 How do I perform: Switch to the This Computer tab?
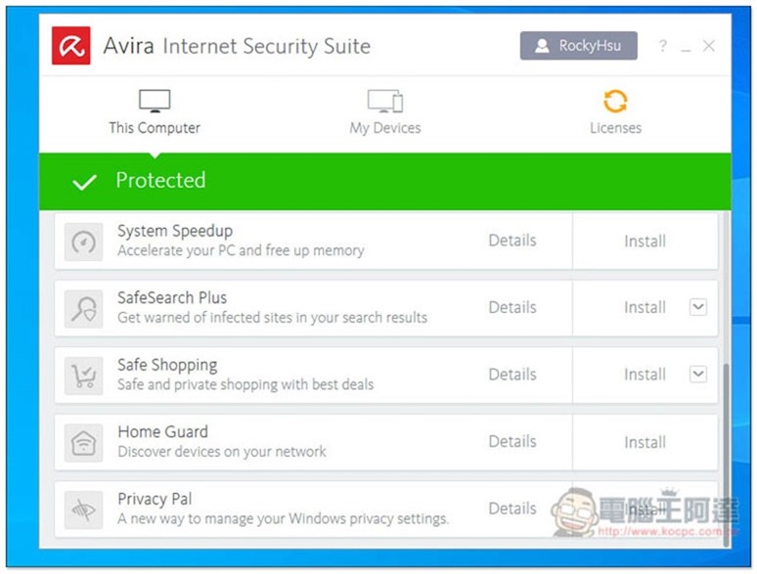tap(155, 112)
